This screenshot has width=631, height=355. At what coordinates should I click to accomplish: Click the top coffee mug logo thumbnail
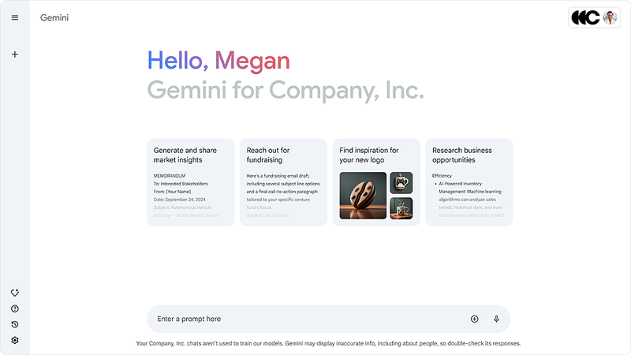[x=401, y=183]
